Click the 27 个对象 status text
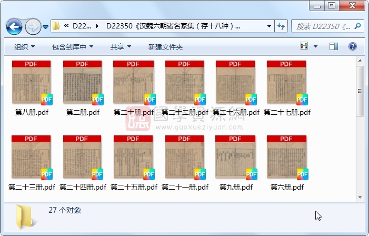 (65, 210)
